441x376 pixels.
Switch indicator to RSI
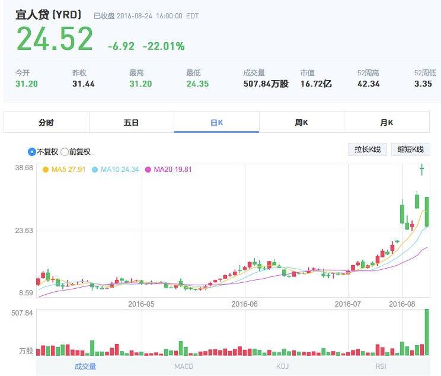(381, 366)
